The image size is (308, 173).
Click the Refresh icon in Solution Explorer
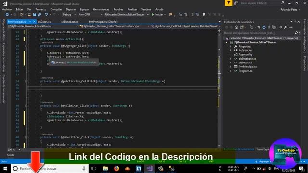click(x=264, y=27)
